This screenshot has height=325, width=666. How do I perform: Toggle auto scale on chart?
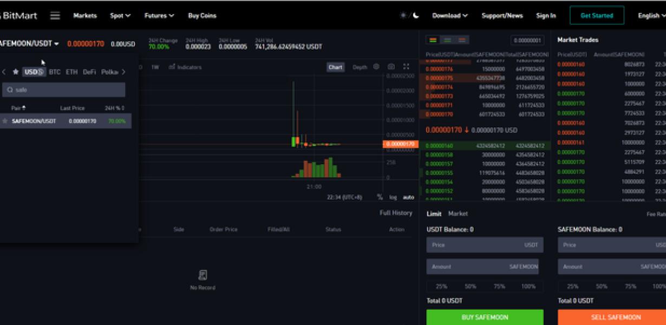click(408, 197)
